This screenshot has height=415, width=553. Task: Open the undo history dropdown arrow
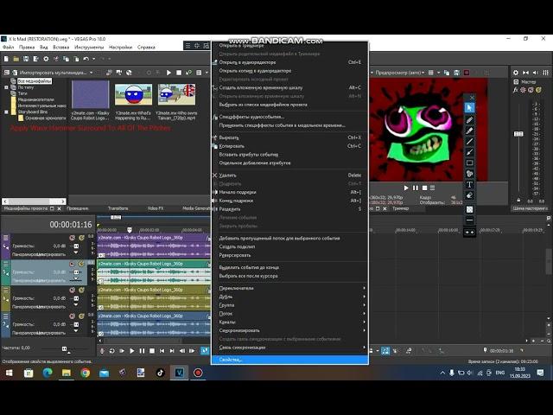93,59
